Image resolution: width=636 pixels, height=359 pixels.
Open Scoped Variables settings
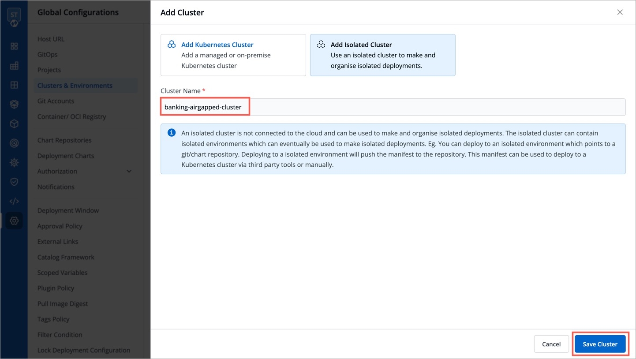[63, 273]
